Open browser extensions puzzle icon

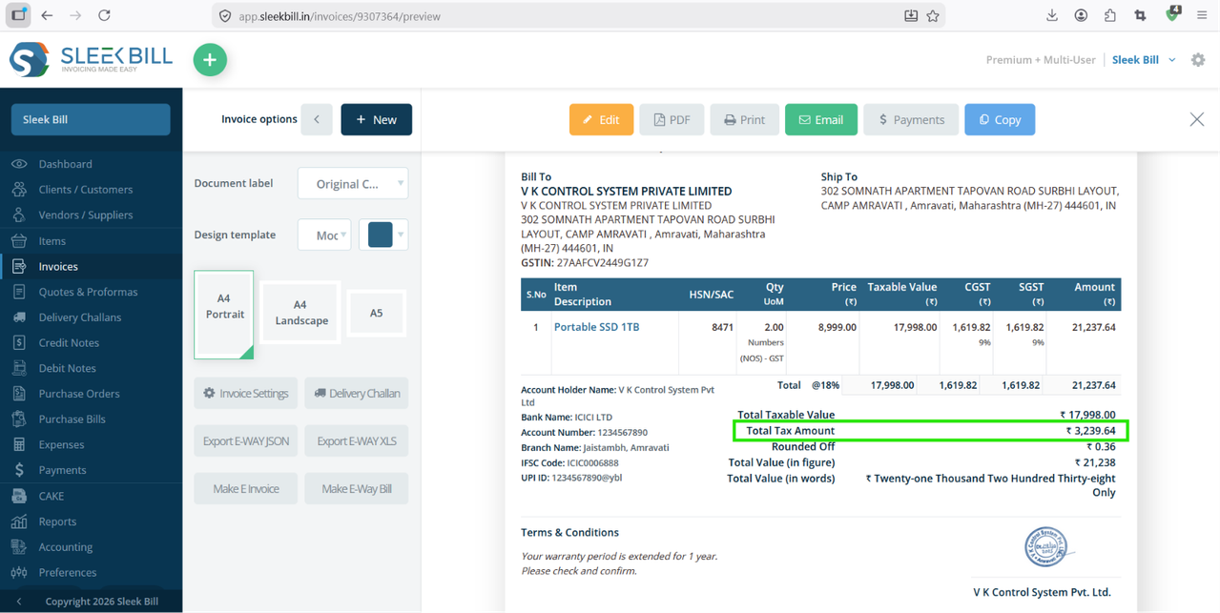tap(1110, 15)
